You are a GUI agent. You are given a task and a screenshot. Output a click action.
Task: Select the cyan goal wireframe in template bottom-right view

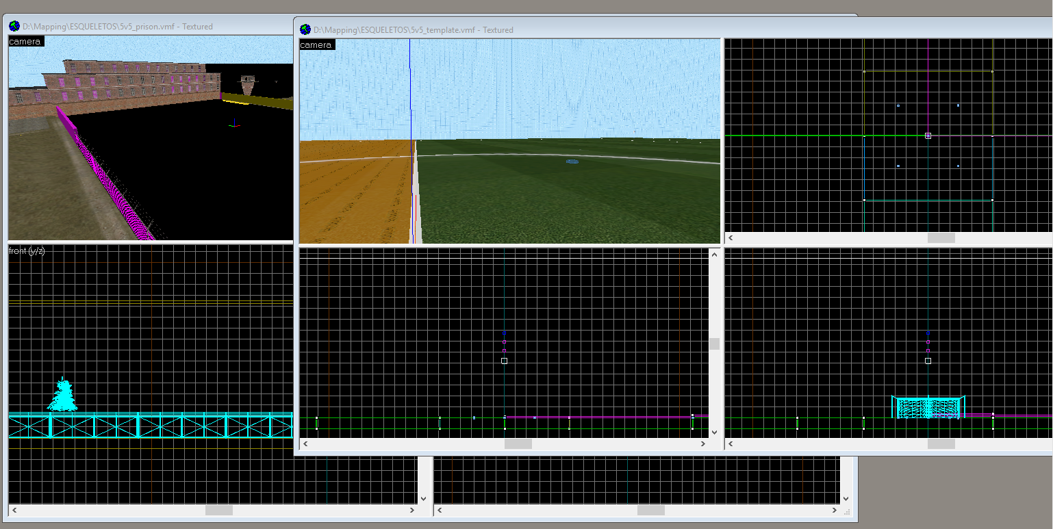(928, 407)
